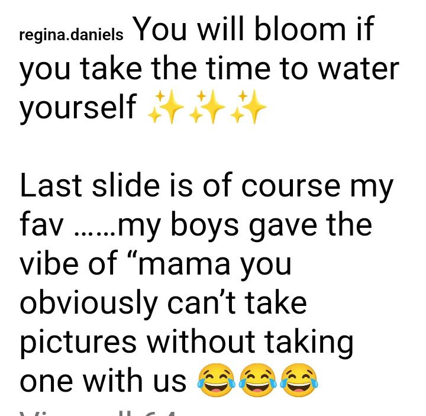Click the word 'bloom' in the caption
Viewport: 426px width, 416px height.
300,28
